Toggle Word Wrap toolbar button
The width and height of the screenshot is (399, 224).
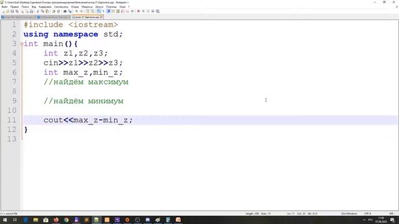click(99, 11)
